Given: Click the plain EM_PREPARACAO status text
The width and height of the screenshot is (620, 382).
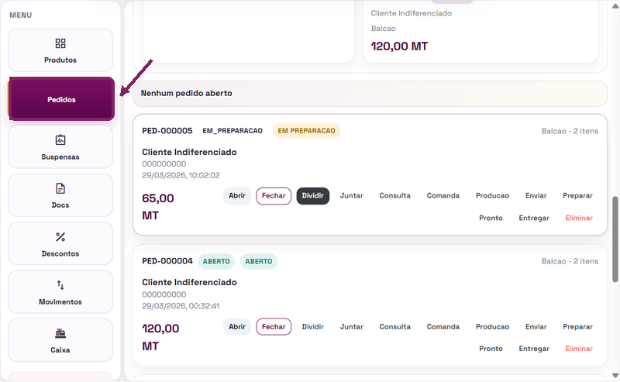Looking at the screenshot, I should coord(232,131).
